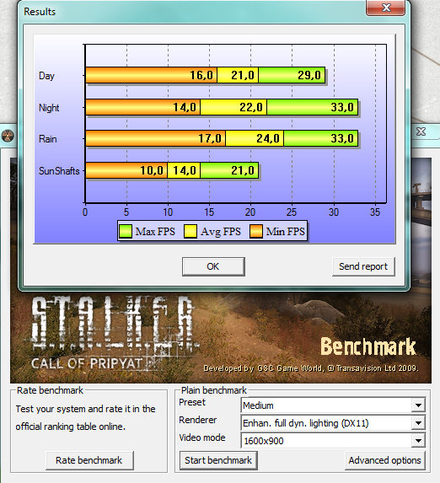The width and height of the screenshot is (440, 483).
Task: Click the Rate benchmark button
Action: click(x=89, y=460)
